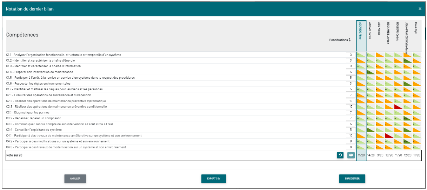The height and width of the screenshot is (190, 427).
Task: Click the red rating for C4.1, BECHAMEIL Jordan
Action: pyautogui.click(x=389, y=135)
